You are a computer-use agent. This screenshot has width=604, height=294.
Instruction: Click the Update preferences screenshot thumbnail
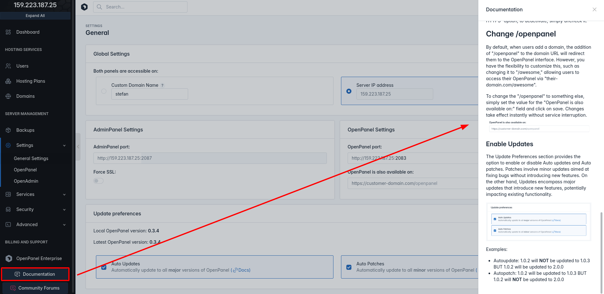click(x=539, y=222)
